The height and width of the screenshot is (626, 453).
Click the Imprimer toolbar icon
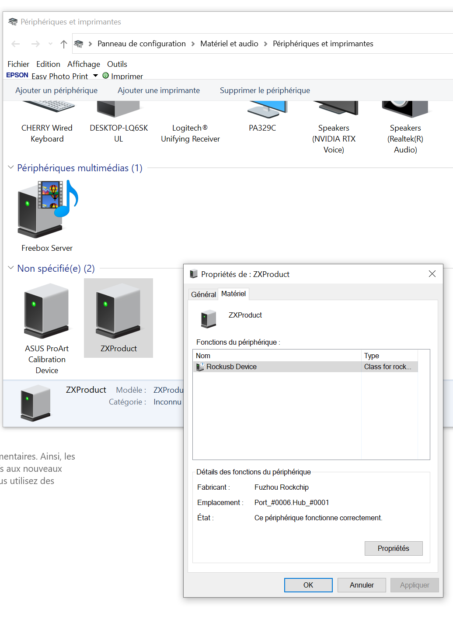click(105, 75)
